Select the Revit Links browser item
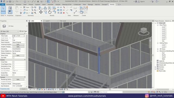174x98 pixels. coord(162,71)
